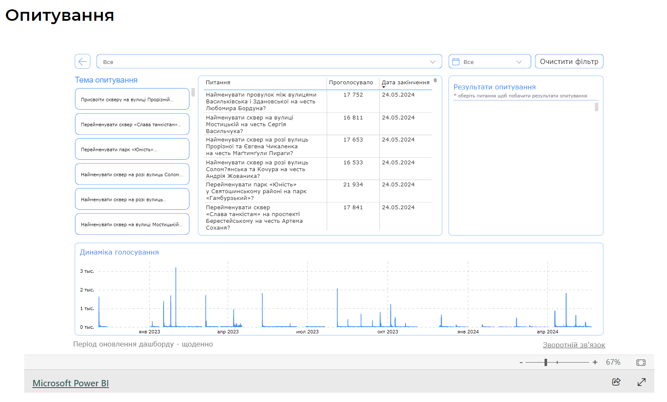This screenshot has height=402, width=667.
Task: Click the fit to page icon
Action: [x=641, y=362]
